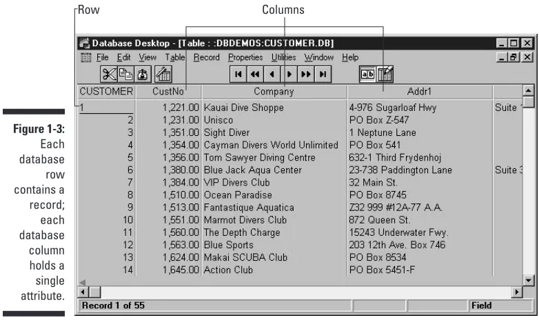Select the Blue Sports cell

pos(274,245)
